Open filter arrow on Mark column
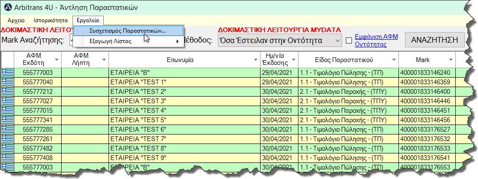The width and height of the screenshot is (478, 179). click(x=451, y=60)
